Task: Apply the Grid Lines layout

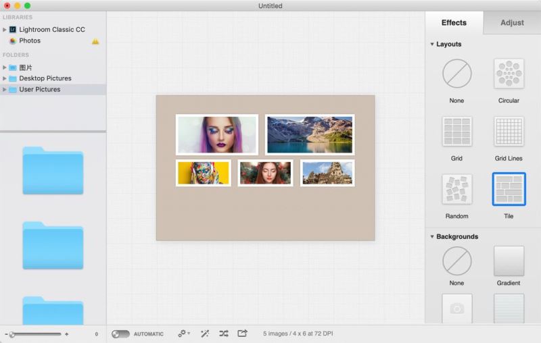Action: [509, 131]
